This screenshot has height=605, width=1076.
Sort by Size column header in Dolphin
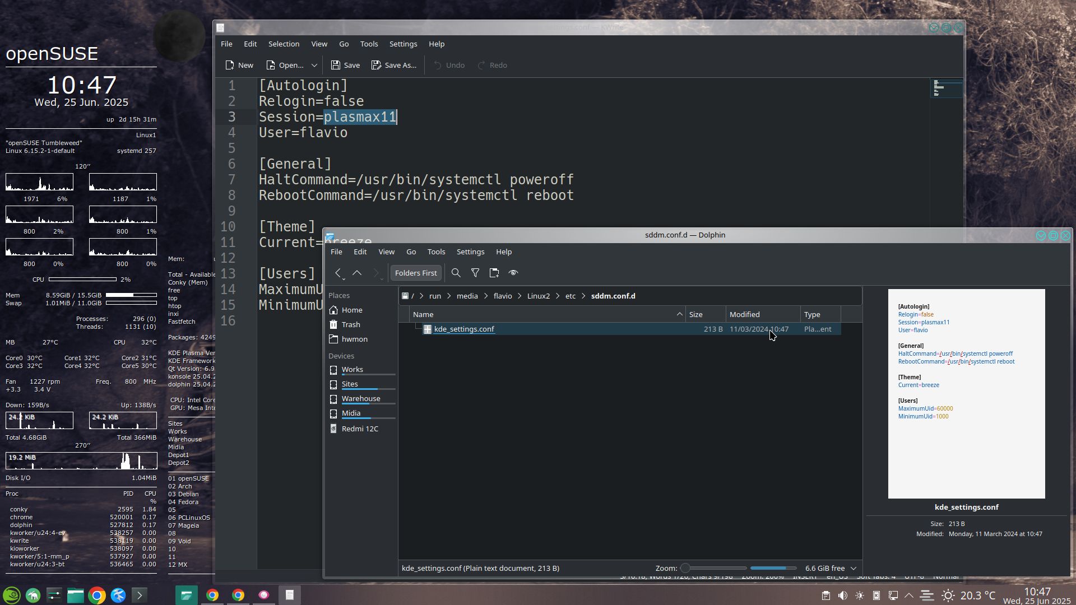pos(706,314)
